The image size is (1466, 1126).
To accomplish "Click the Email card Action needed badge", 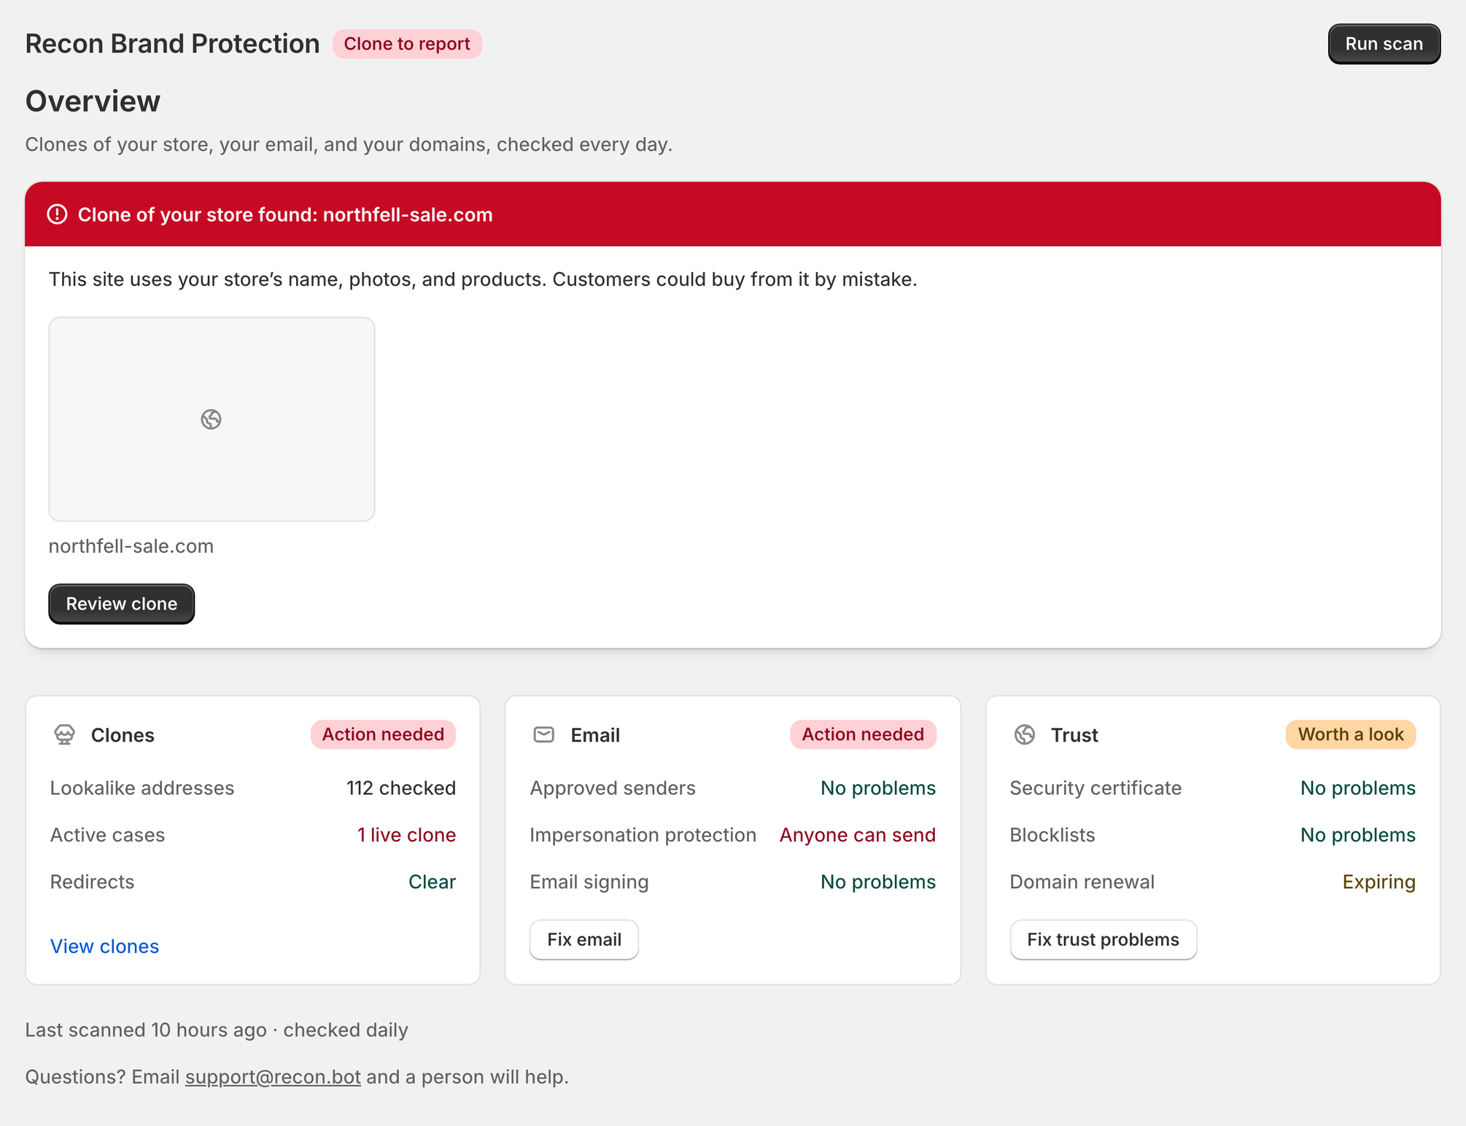I will point(863,734).
